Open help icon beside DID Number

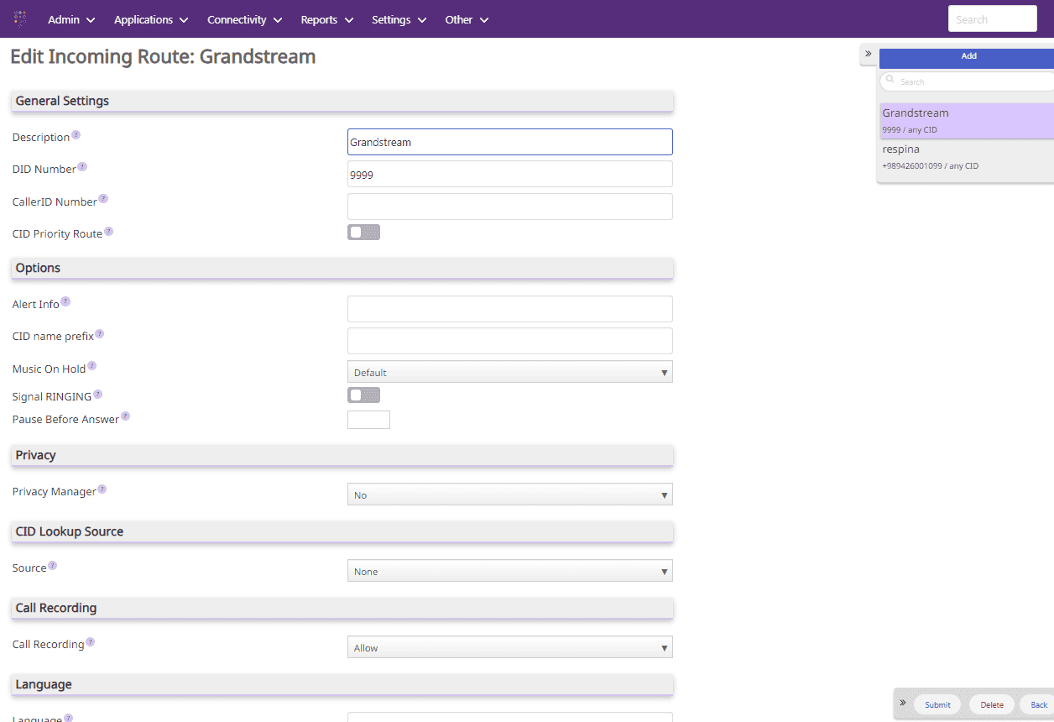pos(82,166)
